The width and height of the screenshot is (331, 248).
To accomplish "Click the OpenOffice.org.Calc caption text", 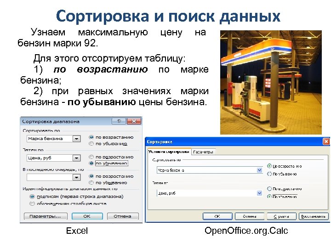I will coord(246,231).
